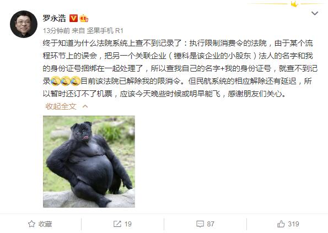Open the gorilla image thumbnail
Screen dimensions: 328x233
point(89,161)
